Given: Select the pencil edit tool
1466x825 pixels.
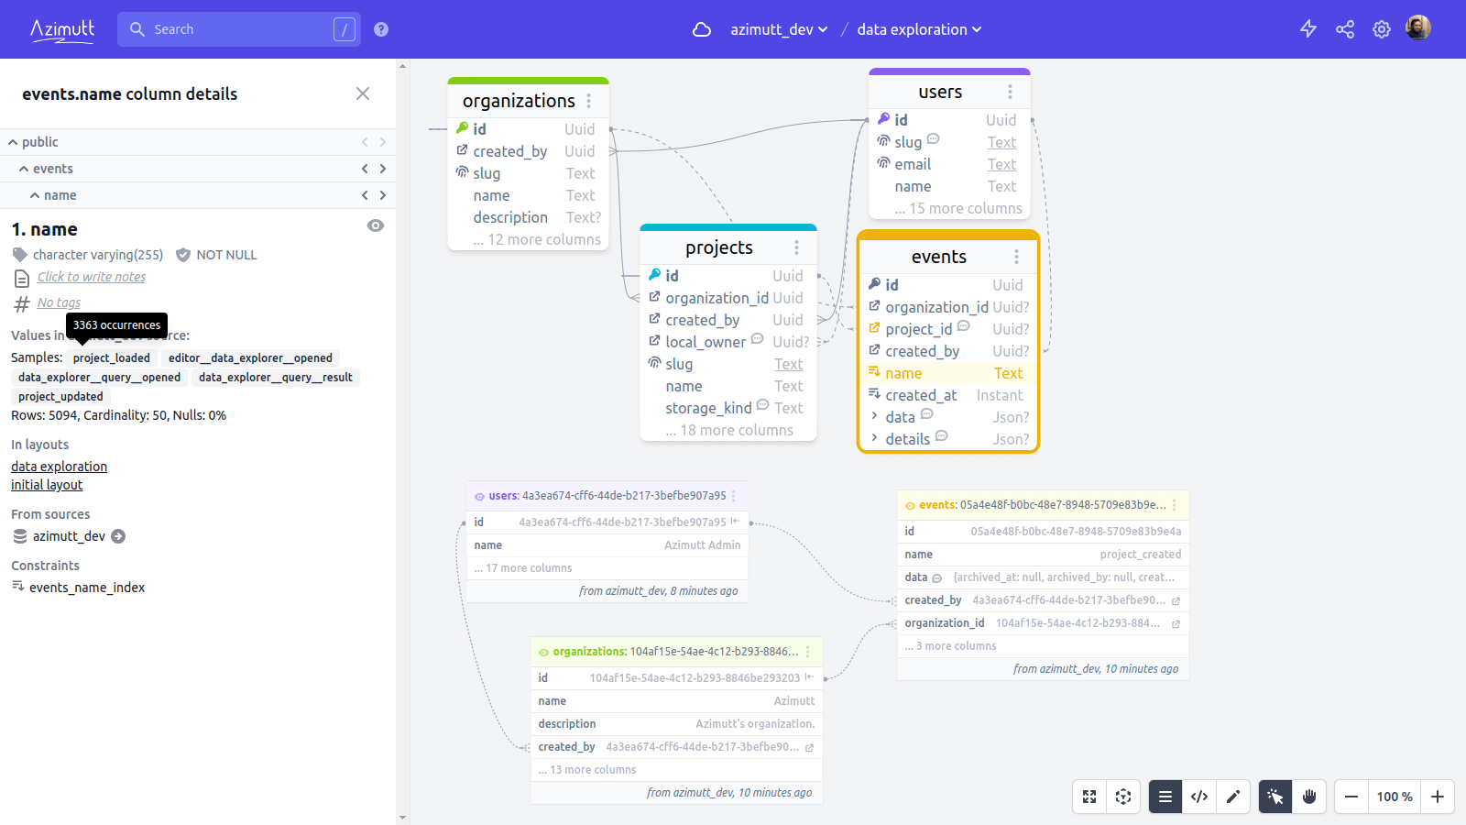Looking at the screenshot, I should tap(1233, 797).
